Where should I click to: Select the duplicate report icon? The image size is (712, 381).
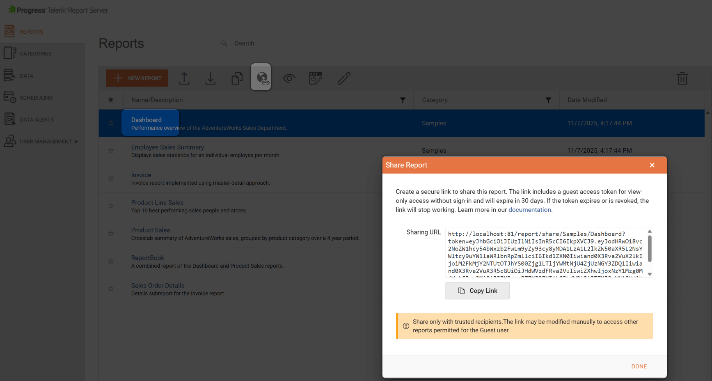coord(237,78)
